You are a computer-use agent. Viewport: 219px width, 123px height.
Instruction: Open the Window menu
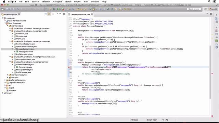point(95,1)
